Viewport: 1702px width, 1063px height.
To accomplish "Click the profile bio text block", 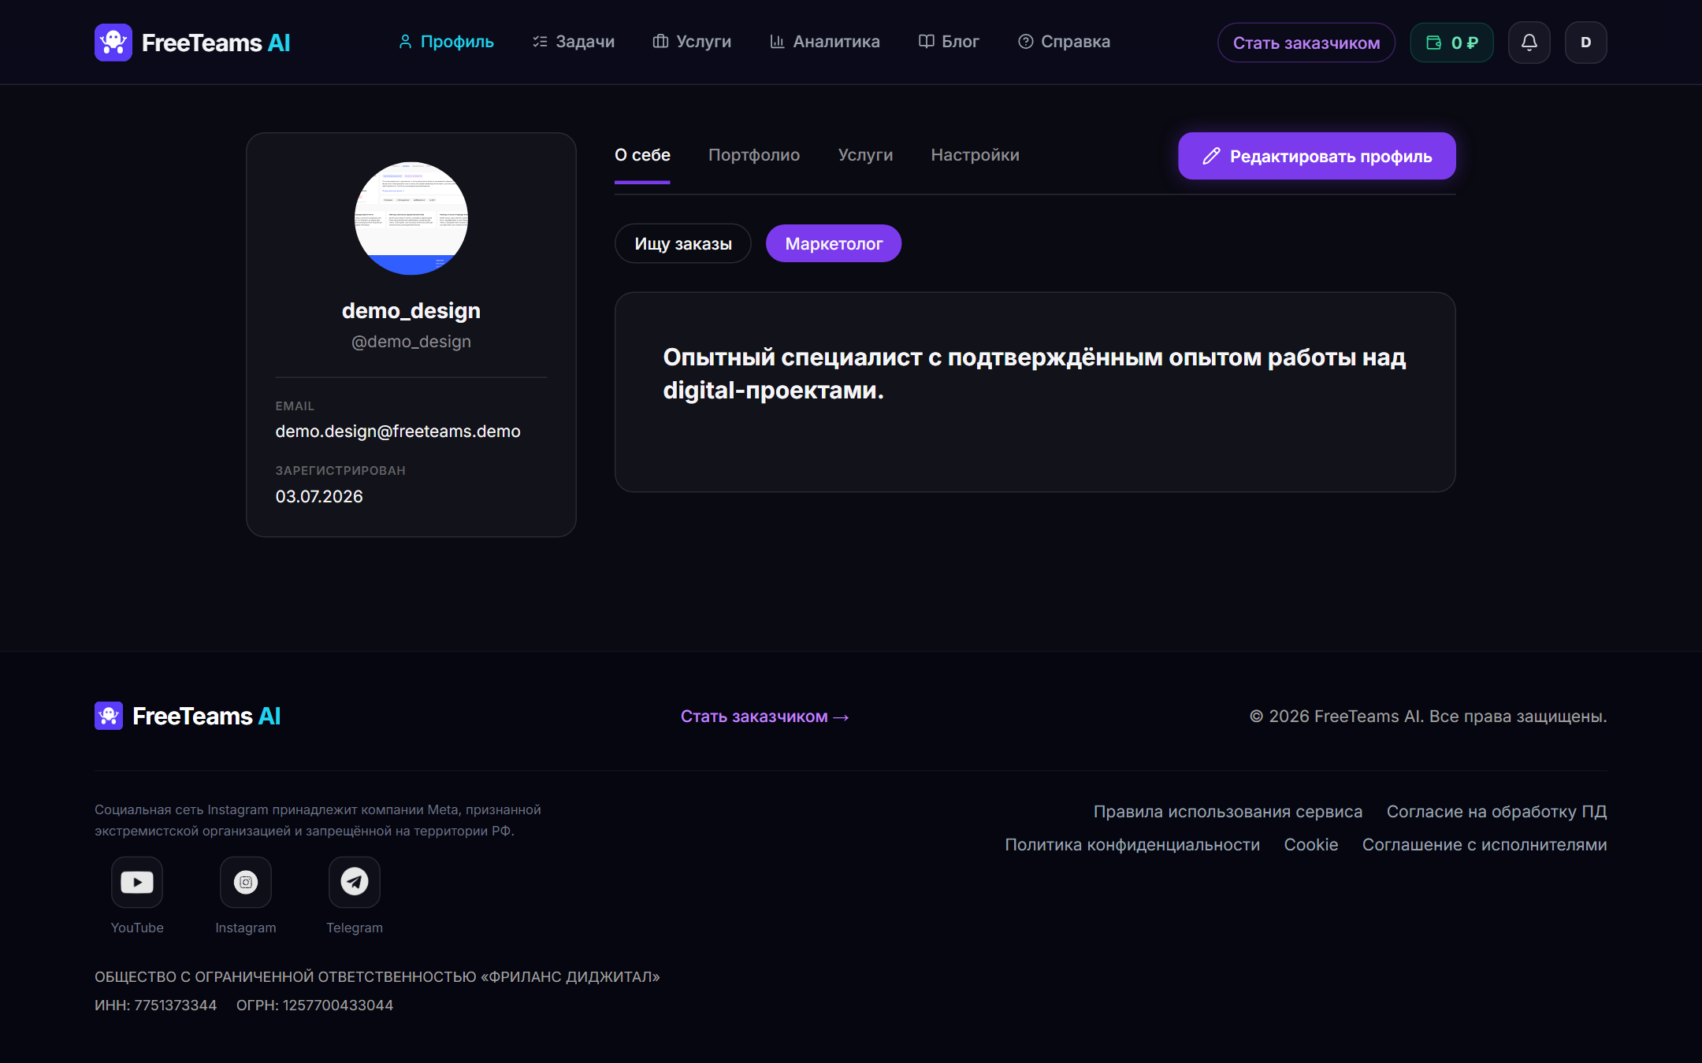I will [1035, 373].
